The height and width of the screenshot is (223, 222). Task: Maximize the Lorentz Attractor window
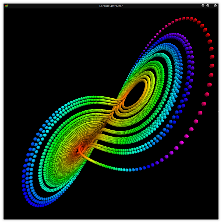208,6
